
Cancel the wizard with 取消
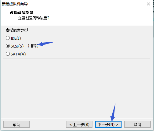tap(137, 124)
